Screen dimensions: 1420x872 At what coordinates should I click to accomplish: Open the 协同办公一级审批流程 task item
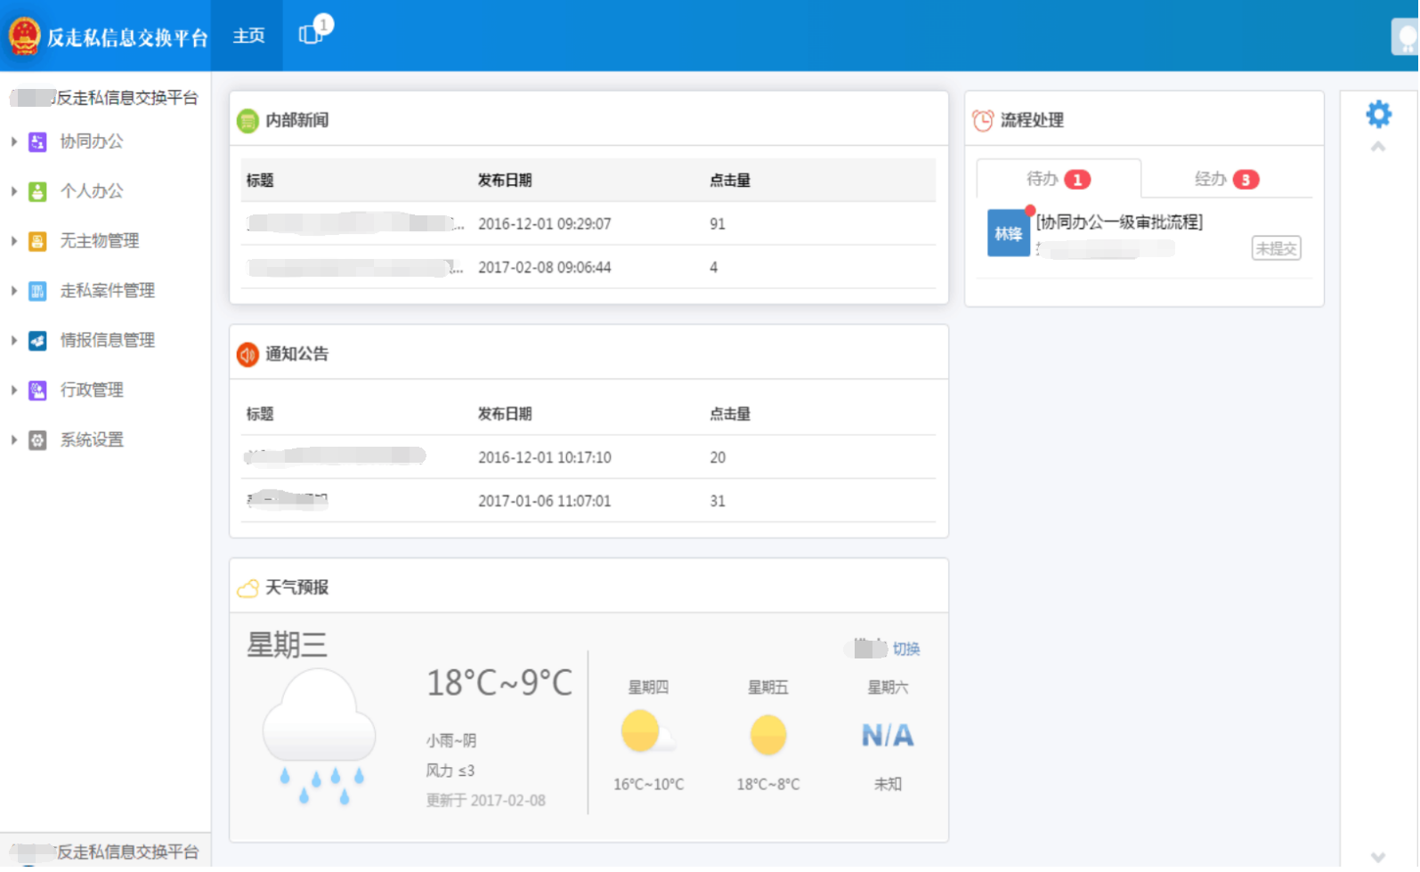click(1120, 222)
